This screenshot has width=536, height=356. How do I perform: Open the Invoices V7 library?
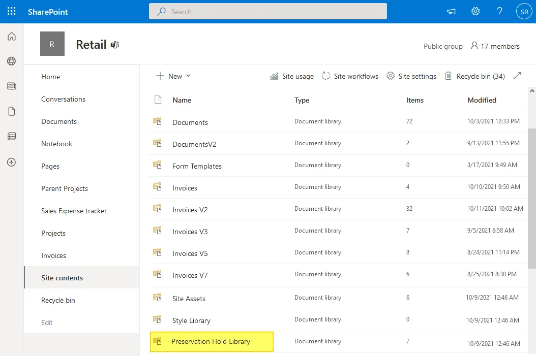(x=190, y=275)
